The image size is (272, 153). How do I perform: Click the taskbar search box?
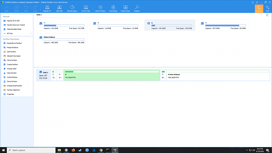[x=31, y=150]
